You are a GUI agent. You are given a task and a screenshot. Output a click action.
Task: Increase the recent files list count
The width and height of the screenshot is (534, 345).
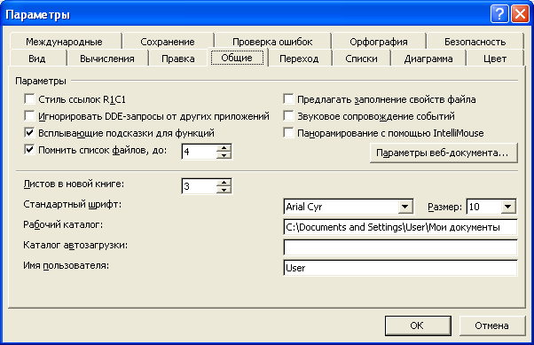click(x=224, y=148)
